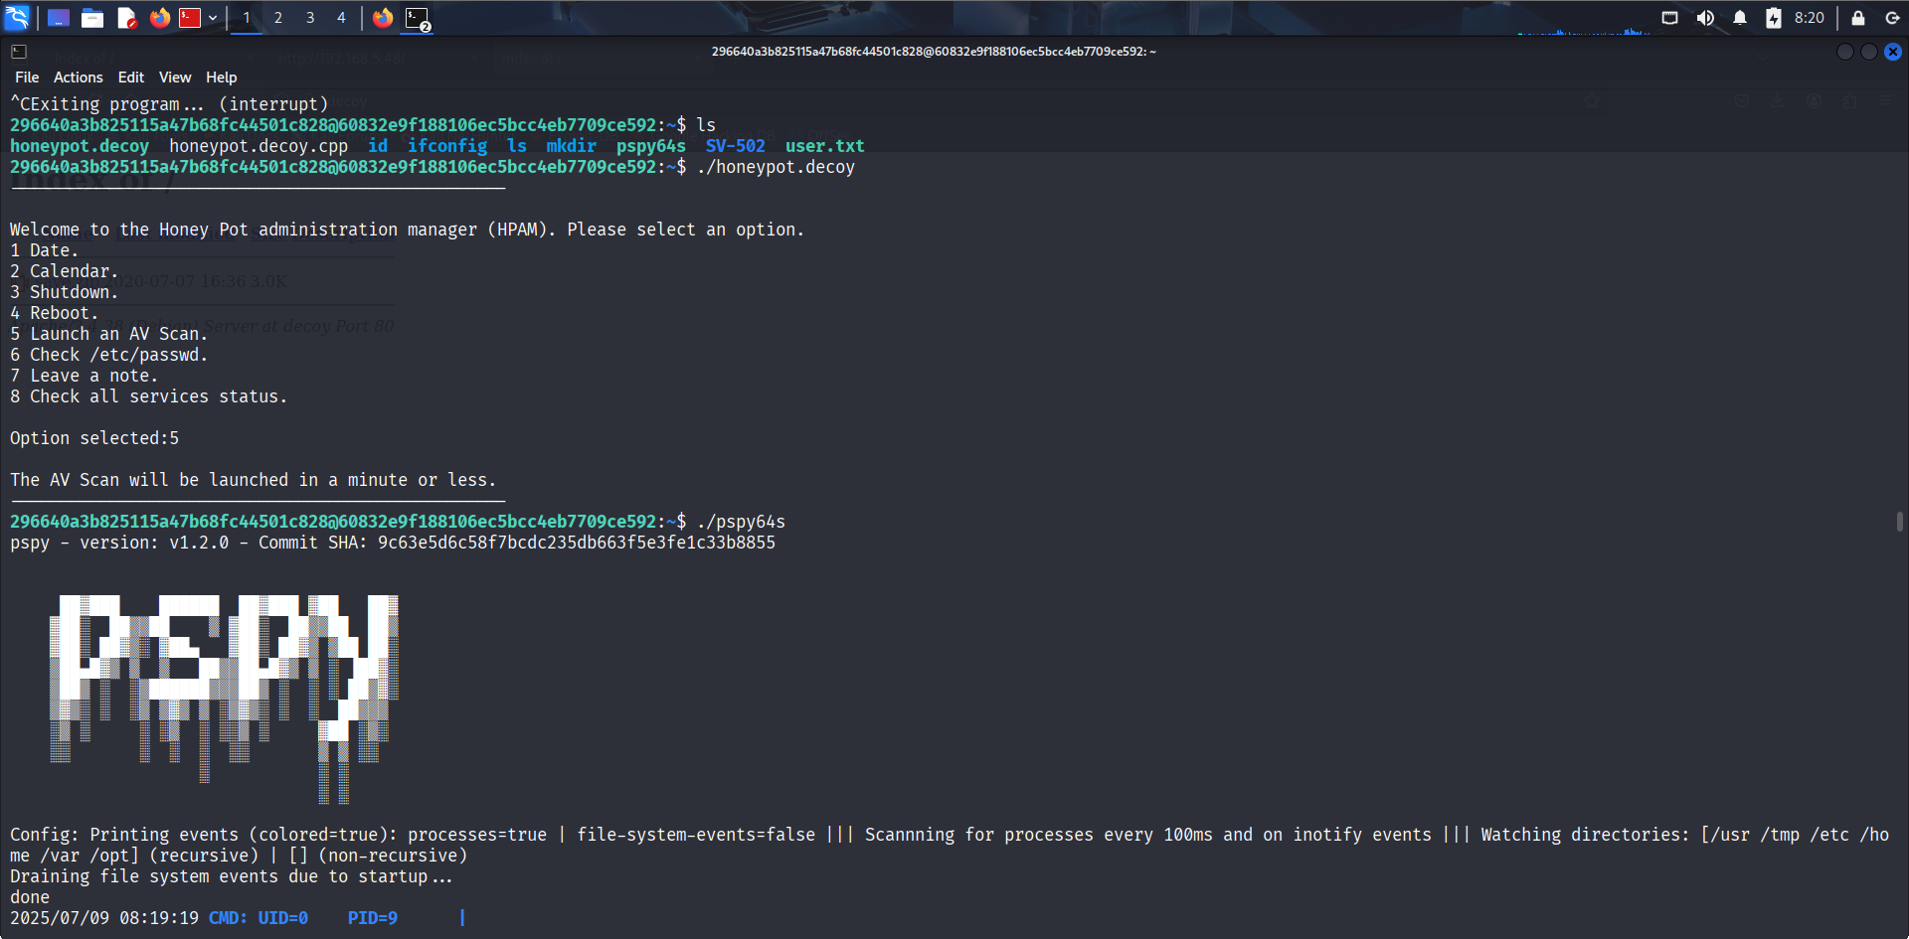Open the file manager from the panel
The height and width of the screenshot is (939, 1909).
click(92, 18)
